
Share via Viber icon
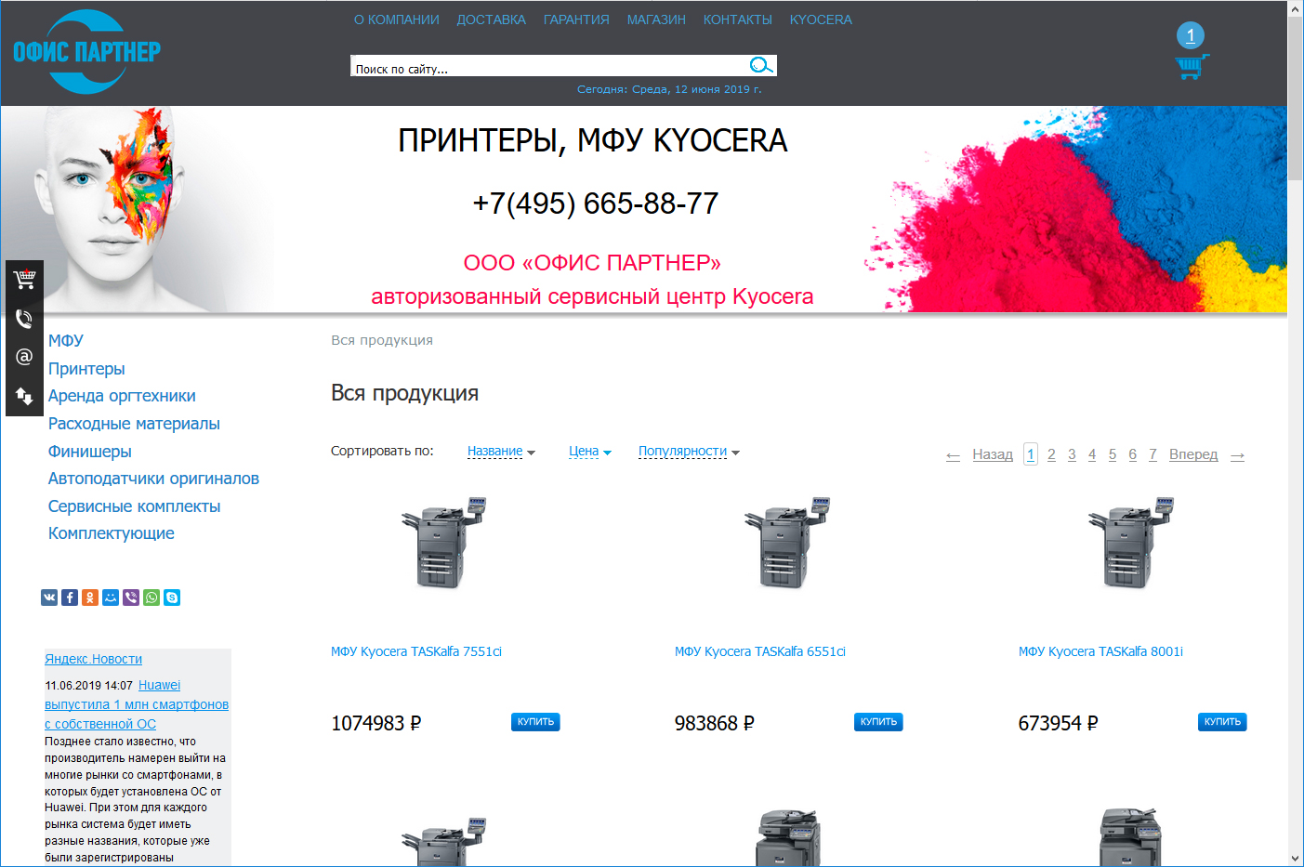click(x=131, y=598)
